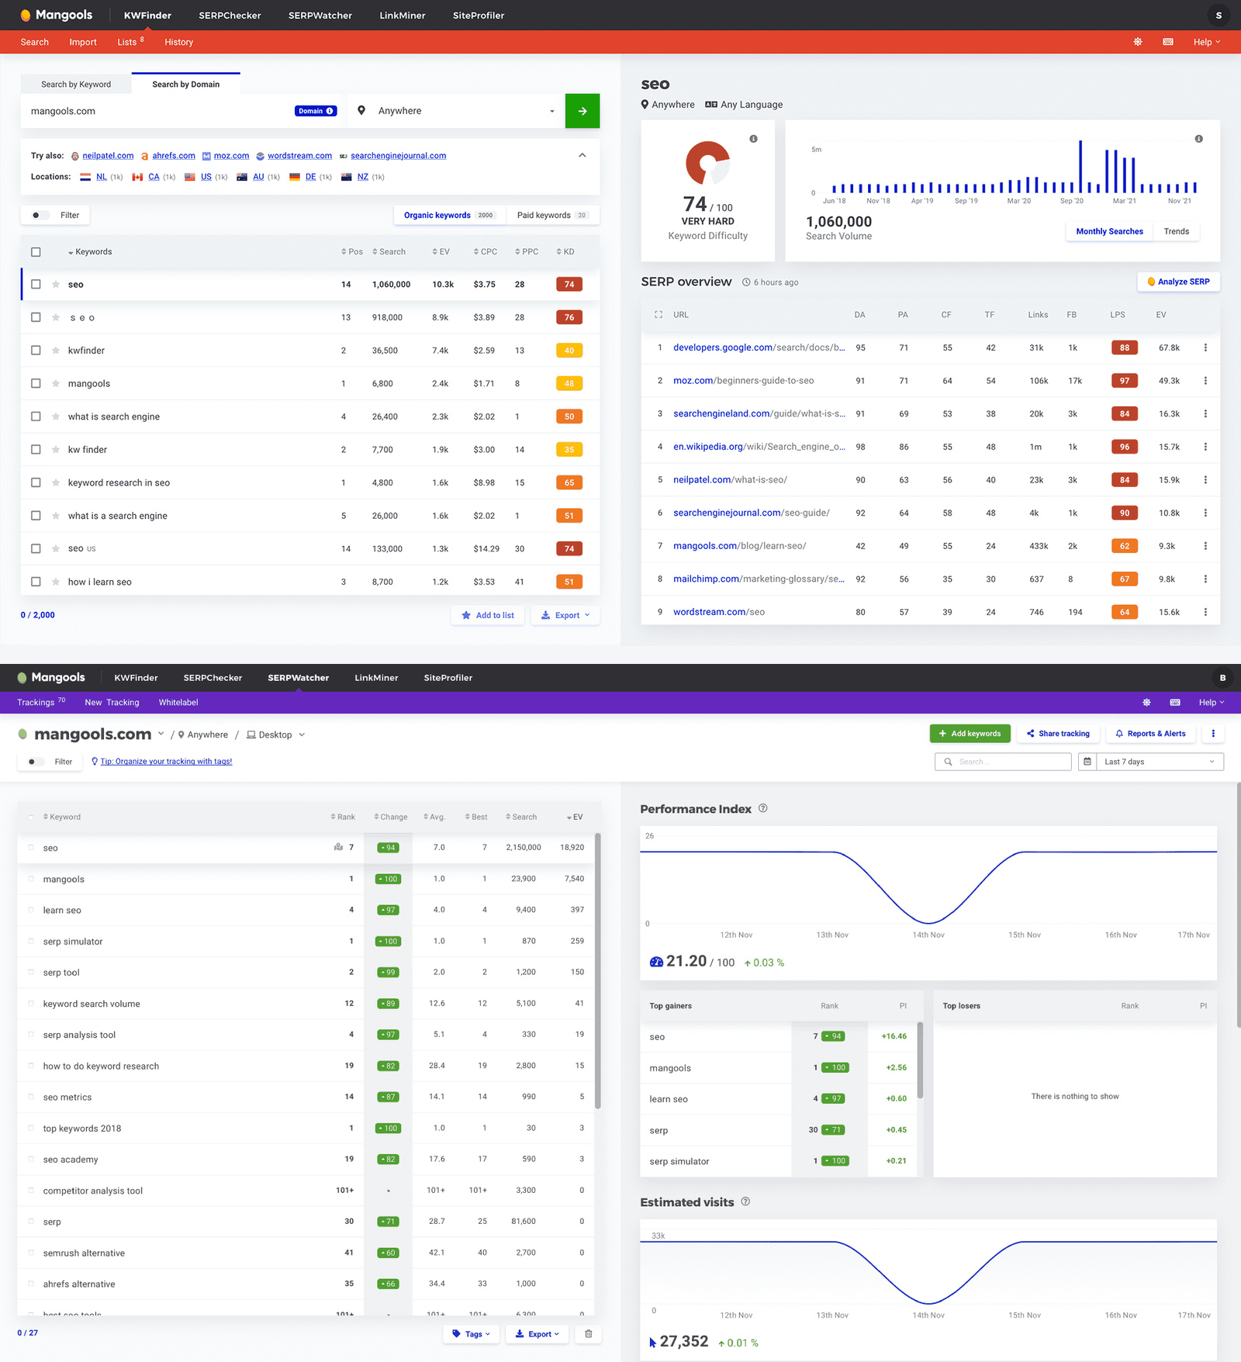
Task: Click the SERPWatcher keyword search field
Action: pos(1003,762)
